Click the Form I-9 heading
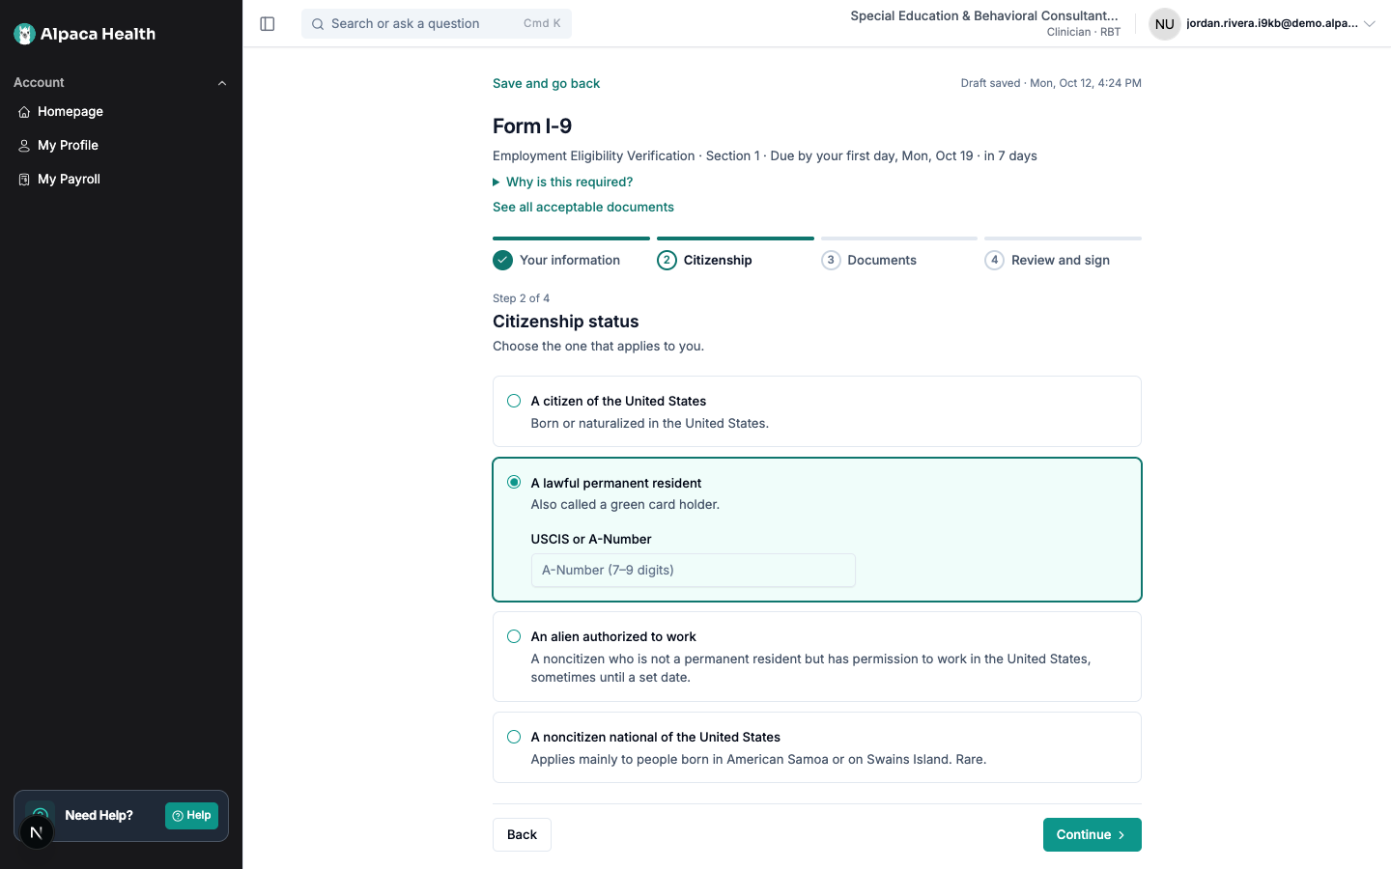 tap(532, 126)
